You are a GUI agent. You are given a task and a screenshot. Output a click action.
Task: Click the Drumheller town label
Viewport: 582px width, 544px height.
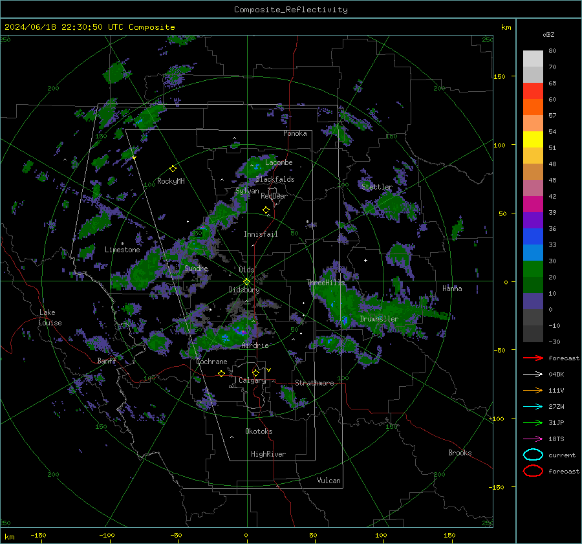(379, 319)
